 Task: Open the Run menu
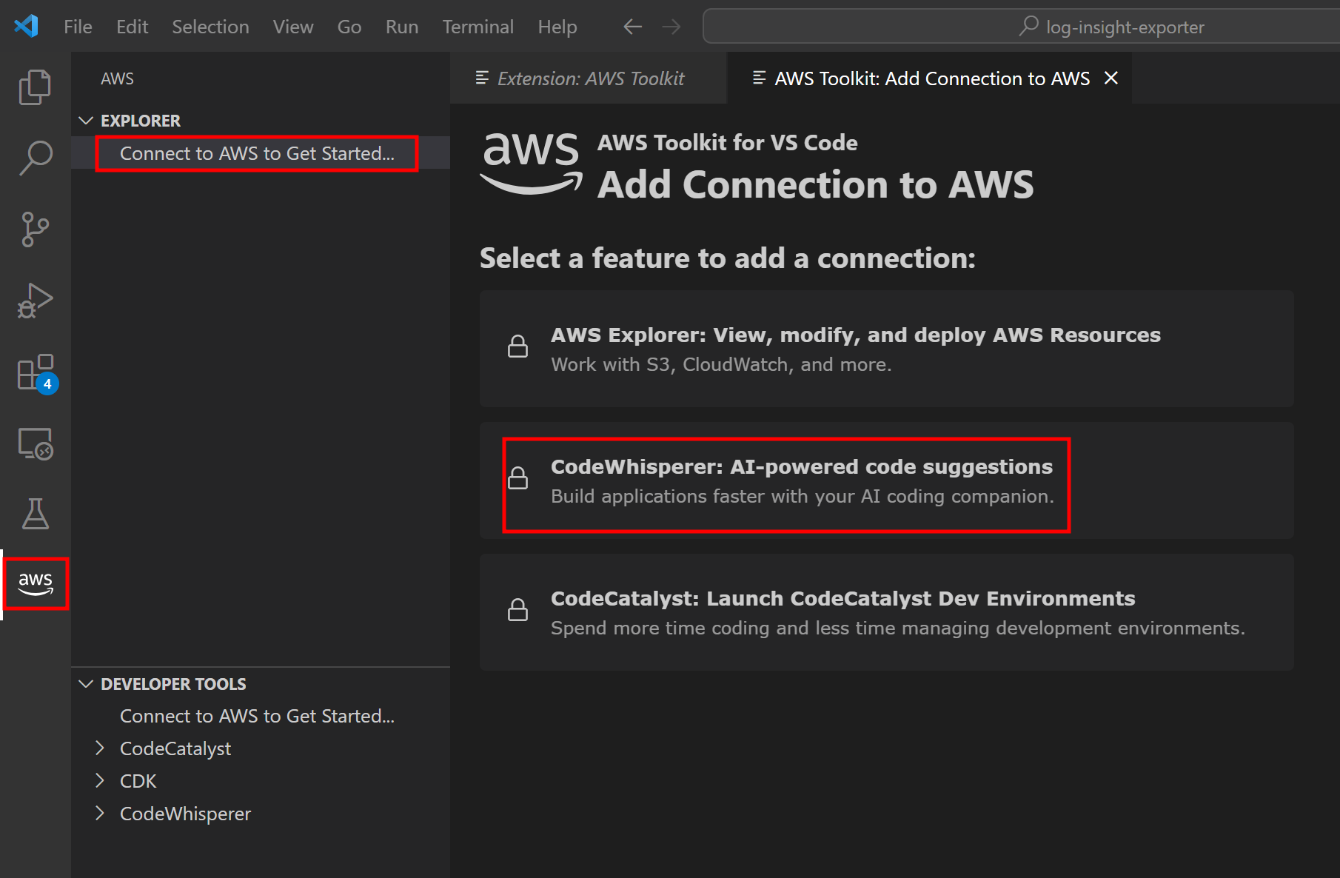tap(402, 27)
